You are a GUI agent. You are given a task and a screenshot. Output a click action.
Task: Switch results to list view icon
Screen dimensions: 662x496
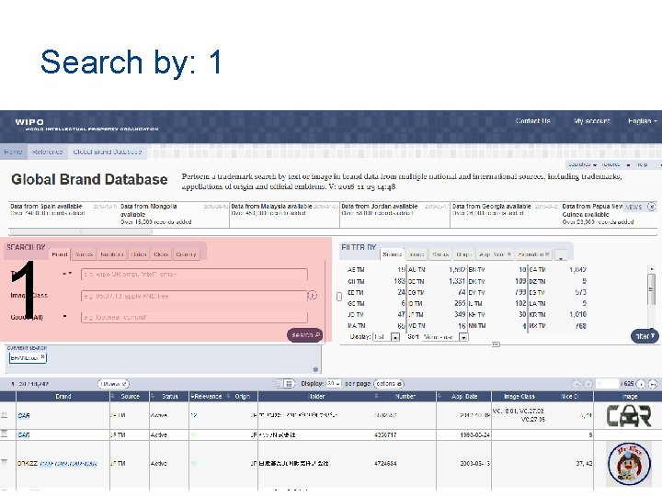click(x=278, y=384)
